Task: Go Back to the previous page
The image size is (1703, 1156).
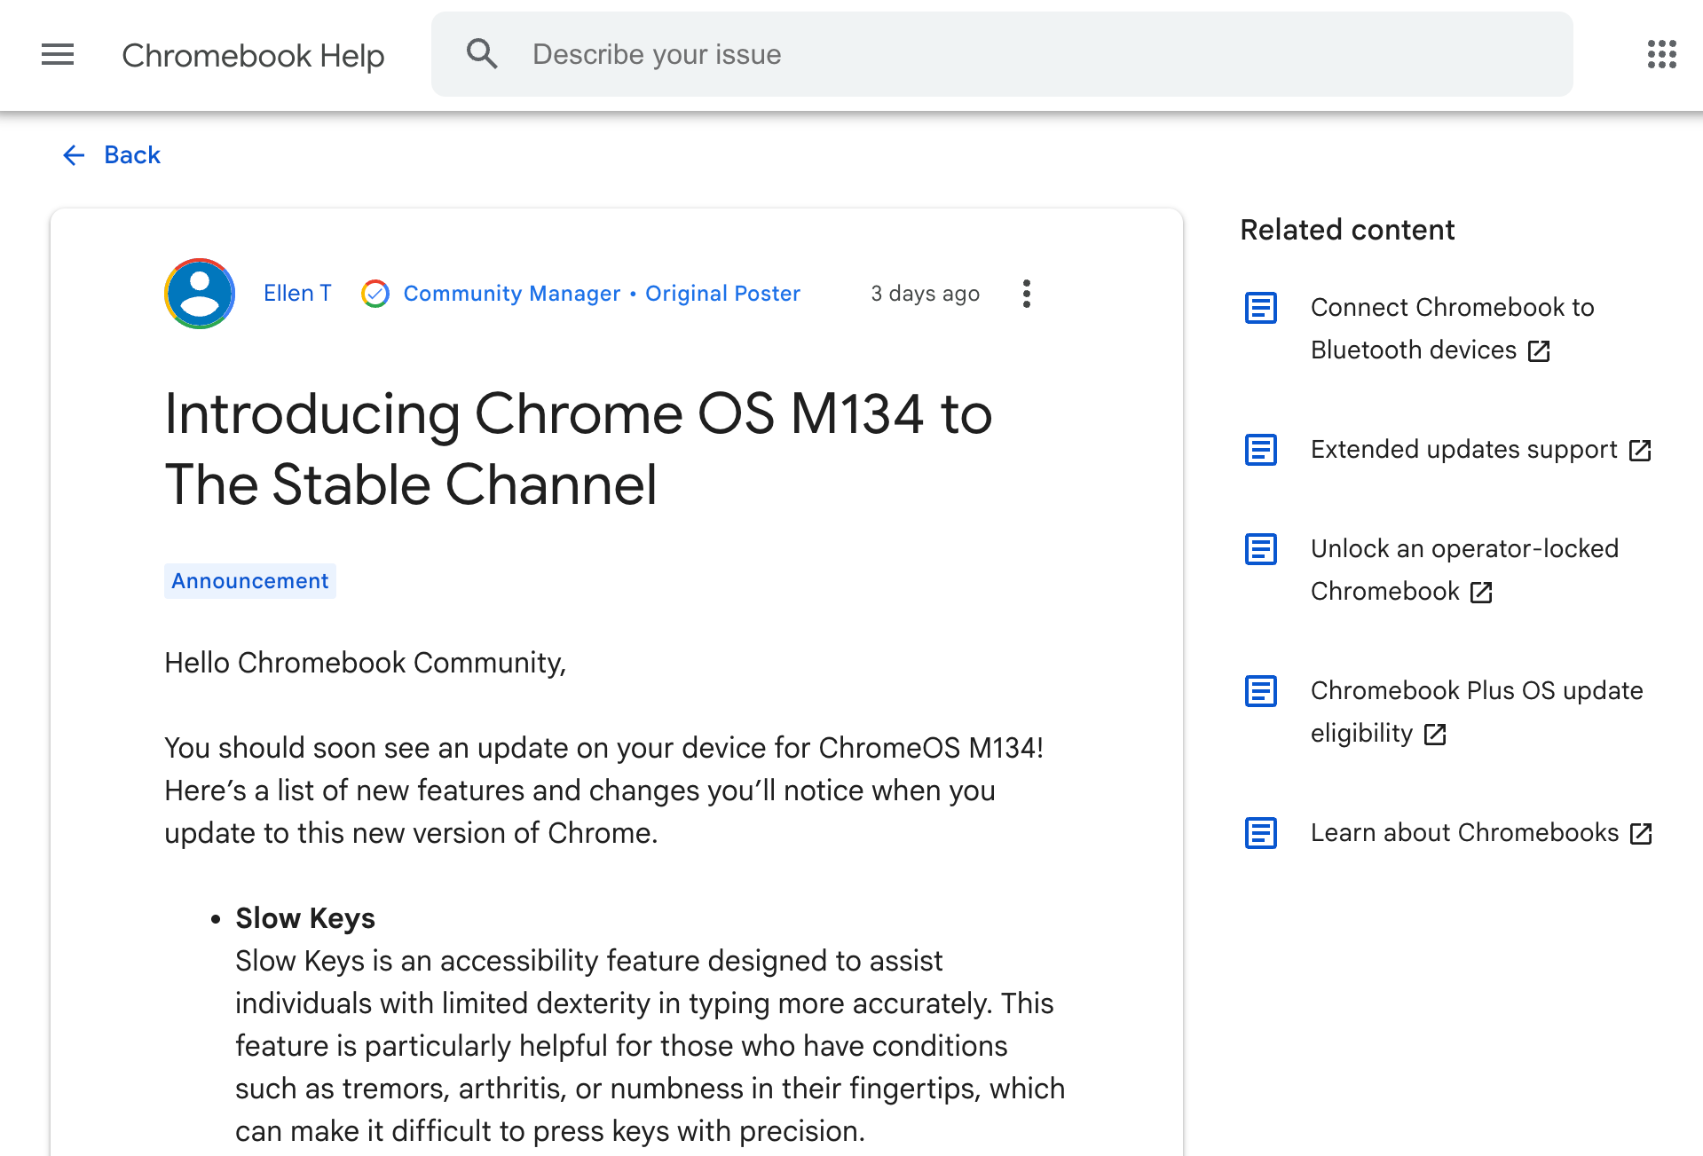Action: [131, 154]
